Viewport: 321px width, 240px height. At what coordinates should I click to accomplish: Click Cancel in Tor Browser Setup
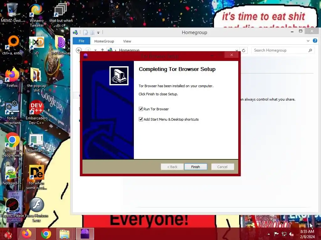point(222,167)
